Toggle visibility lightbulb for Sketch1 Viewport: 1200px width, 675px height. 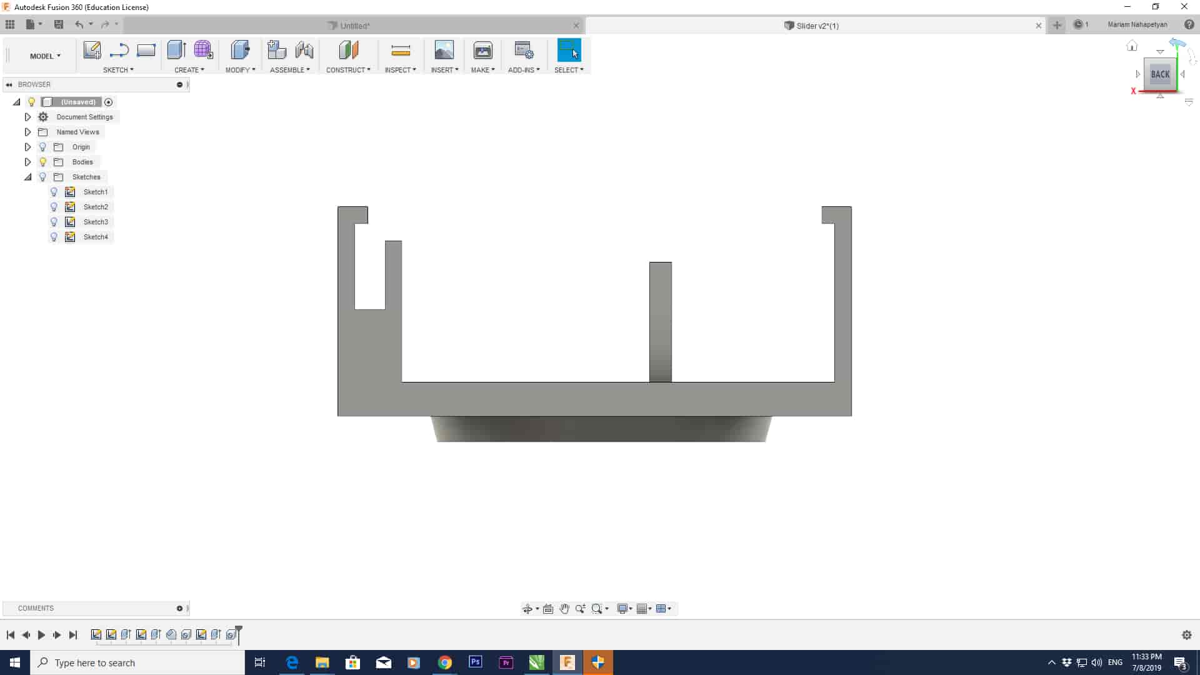tap(54, 192)
